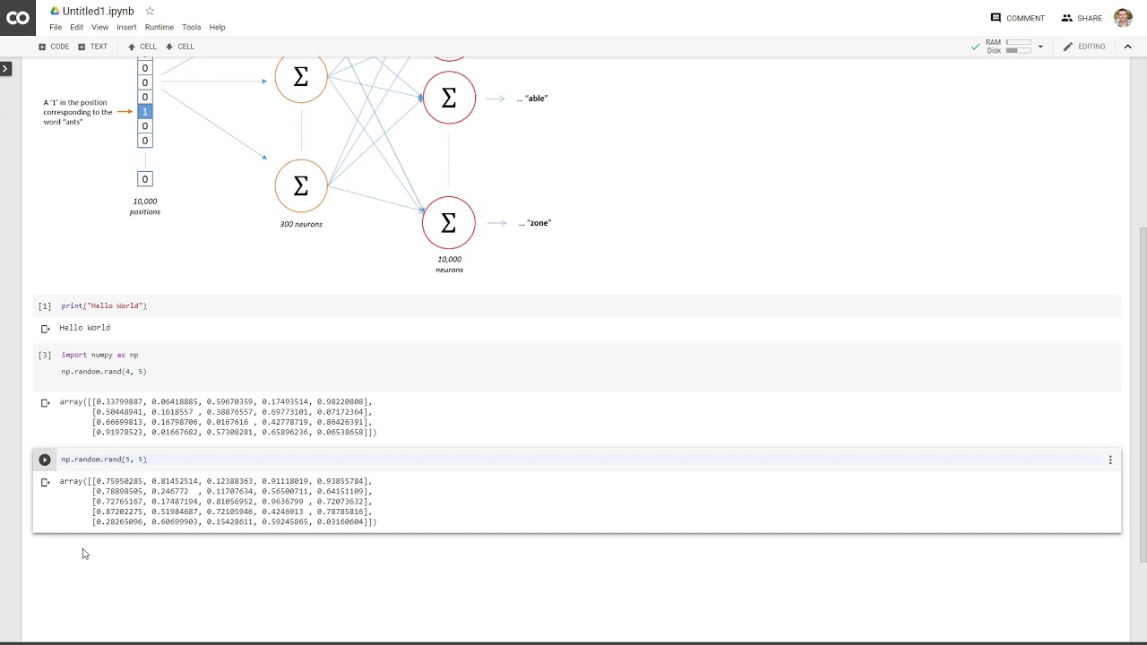Click the Hello World output text

[x=85, y=328]
